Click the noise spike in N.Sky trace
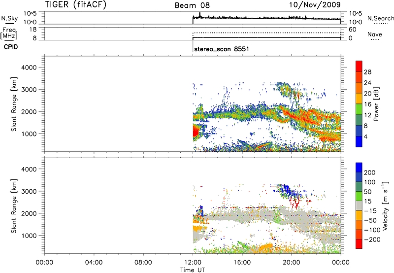The height and width of the screenshot is (273, 394). (x=200, y=15)
